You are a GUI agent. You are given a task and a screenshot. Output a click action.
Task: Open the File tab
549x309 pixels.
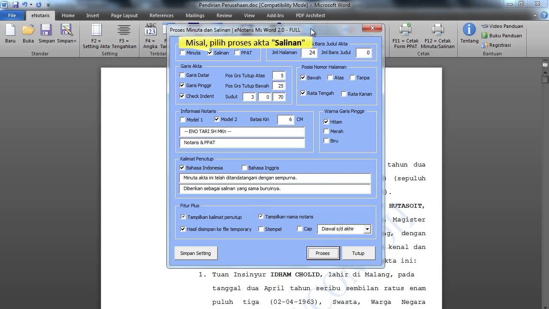(x=12, y=15)
